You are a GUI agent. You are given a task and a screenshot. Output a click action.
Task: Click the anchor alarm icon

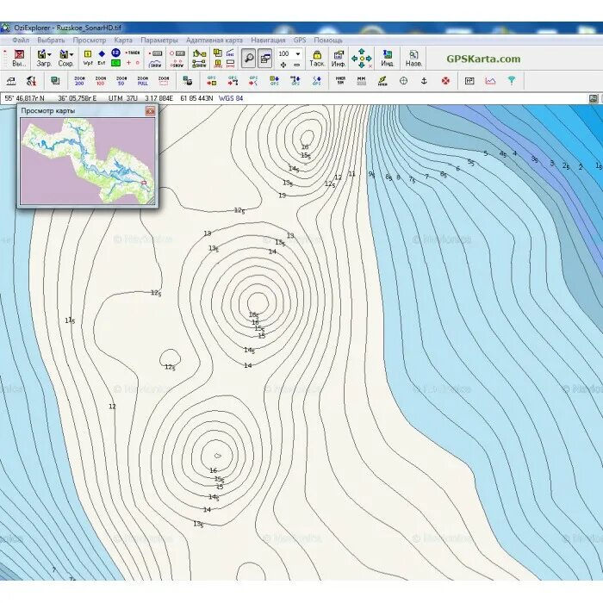(x=424, y=81)
